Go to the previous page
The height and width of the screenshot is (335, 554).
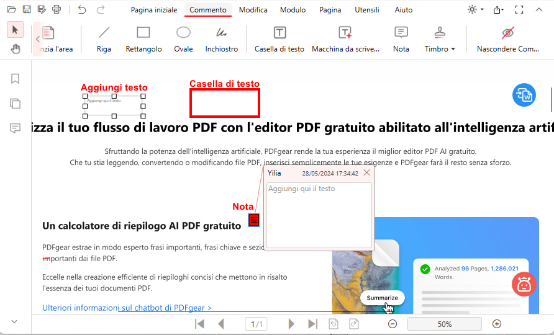221,324
